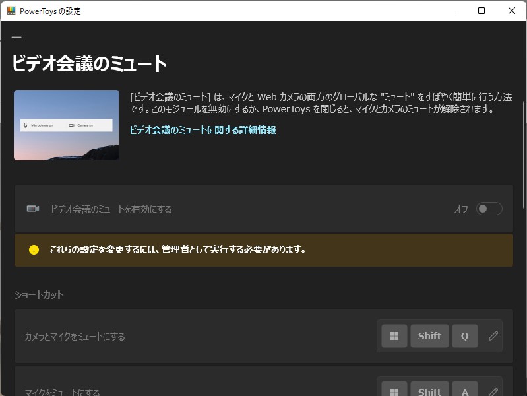Select the ショートカット section heading

(x=39, y=295)
